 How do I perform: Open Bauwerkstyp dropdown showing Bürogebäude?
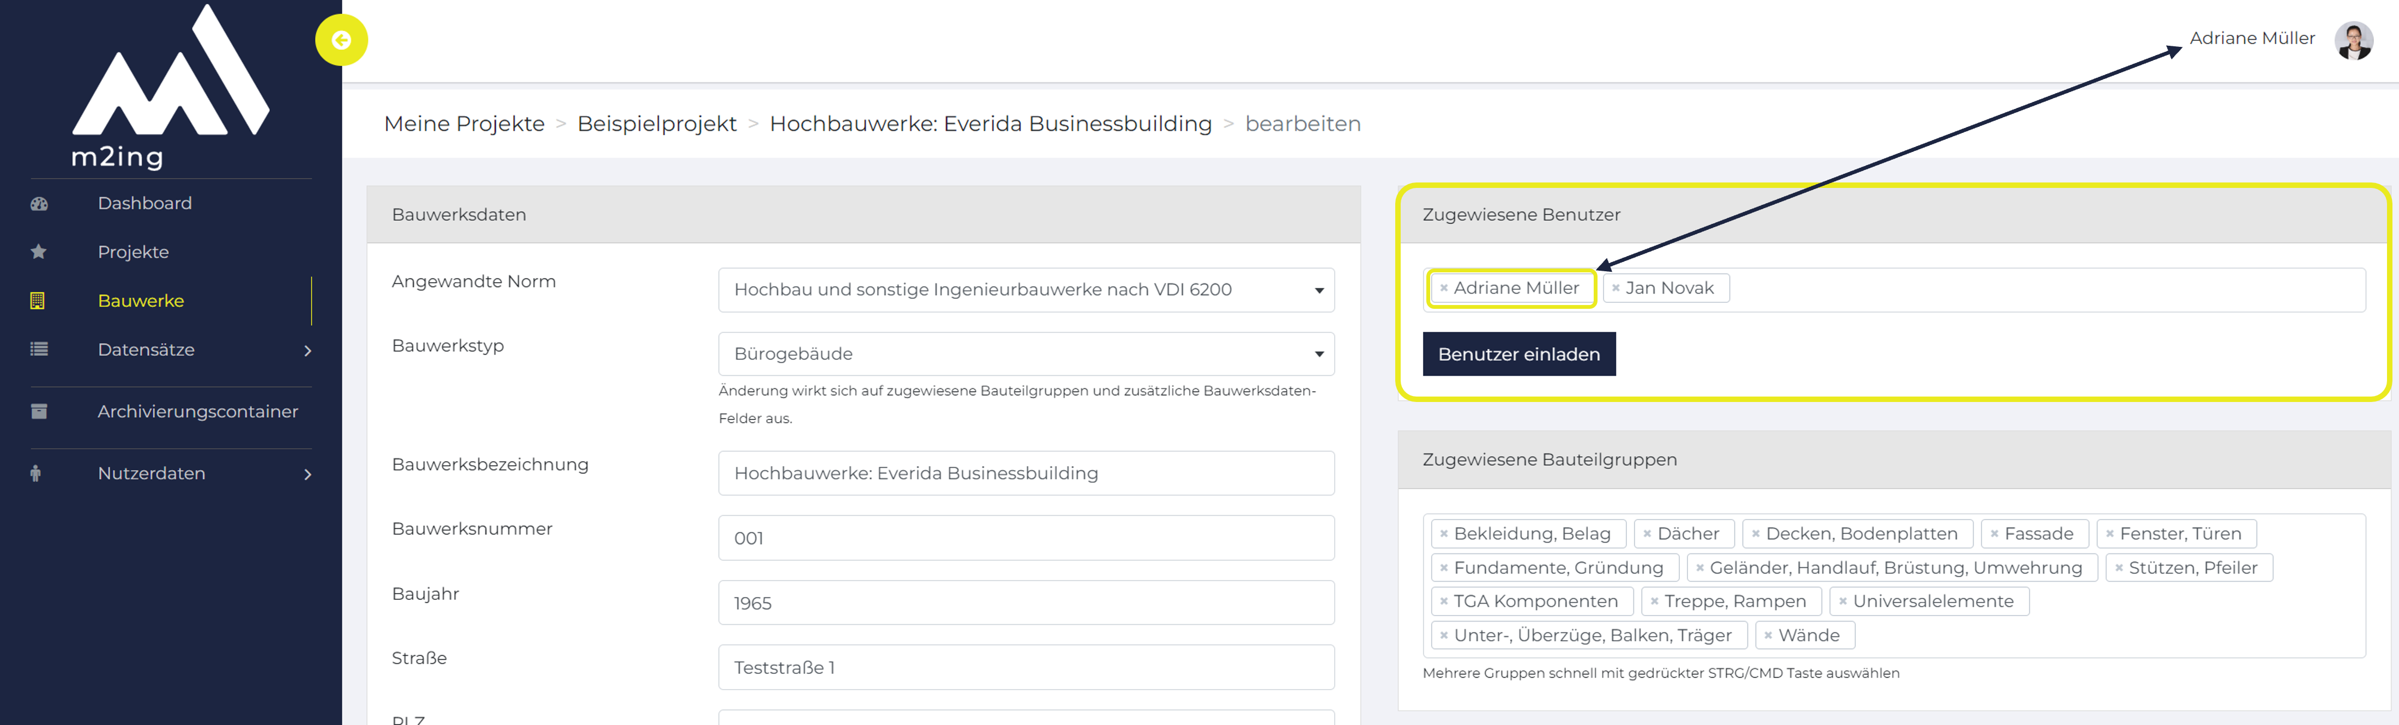(1026, 355)
